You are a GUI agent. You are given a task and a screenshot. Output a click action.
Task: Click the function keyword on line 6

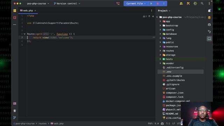62,34
